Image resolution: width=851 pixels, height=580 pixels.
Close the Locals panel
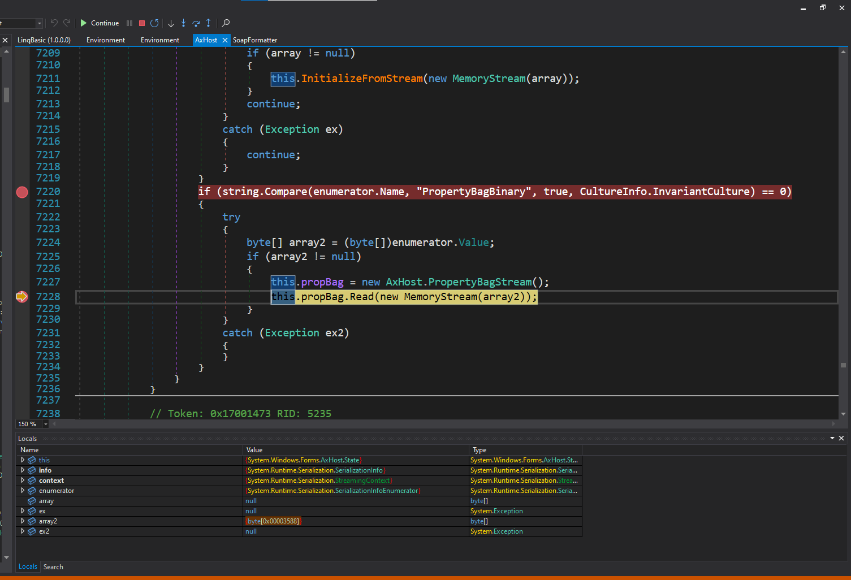(x=841, y=438)
